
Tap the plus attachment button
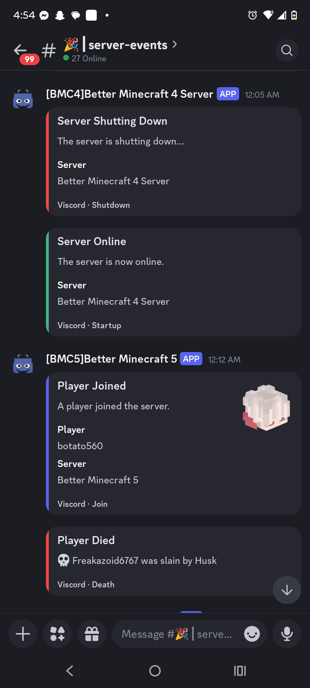click(23, 634)
